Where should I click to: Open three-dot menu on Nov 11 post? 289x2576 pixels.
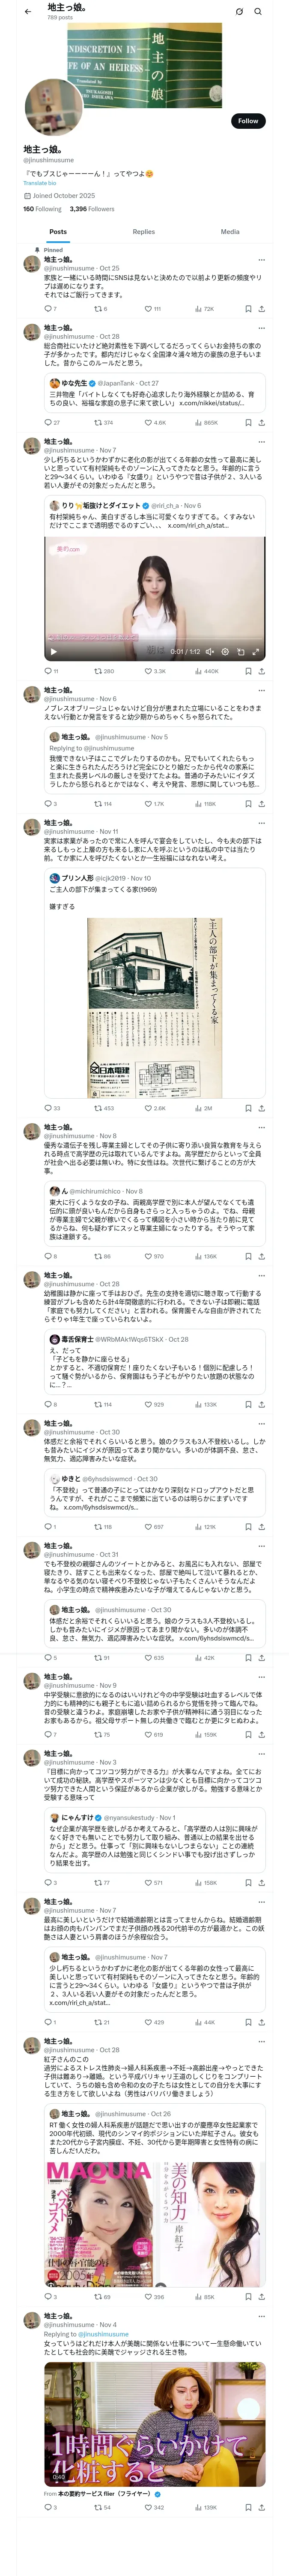(261, 823)
